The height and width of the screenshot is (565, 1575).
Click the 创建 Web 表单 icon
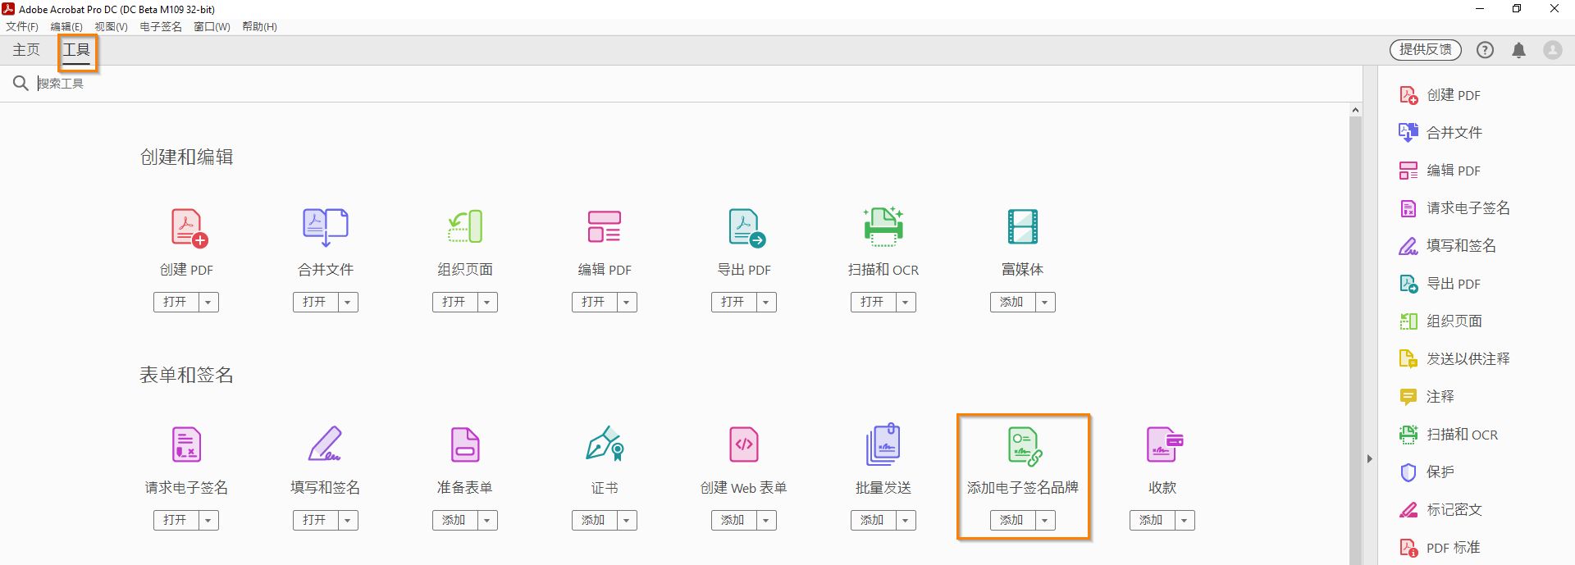click(744, 444)
